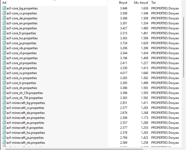Select the file name acf-core_cs.properties
The image size is (186, 150).
(x=22, y=13)
